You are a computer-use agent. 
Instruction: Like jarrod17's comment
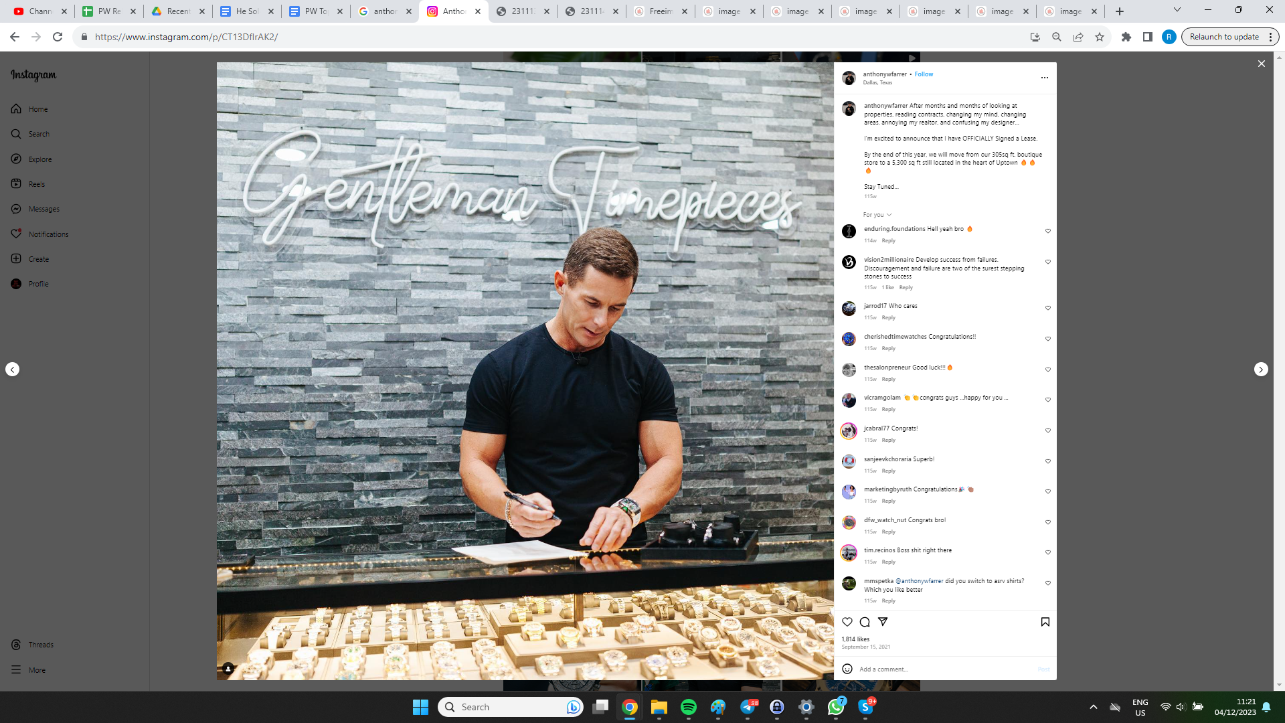(x=1048, y=308)
